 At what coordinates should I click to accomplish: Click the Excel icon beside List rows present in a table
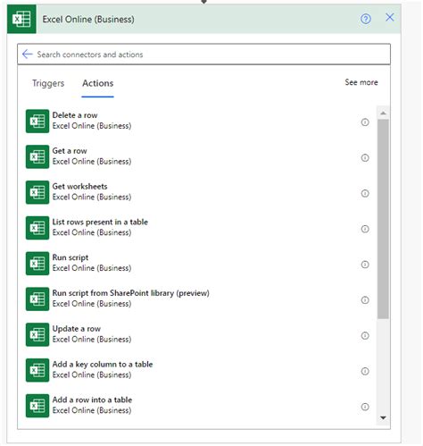click(37, 228)
